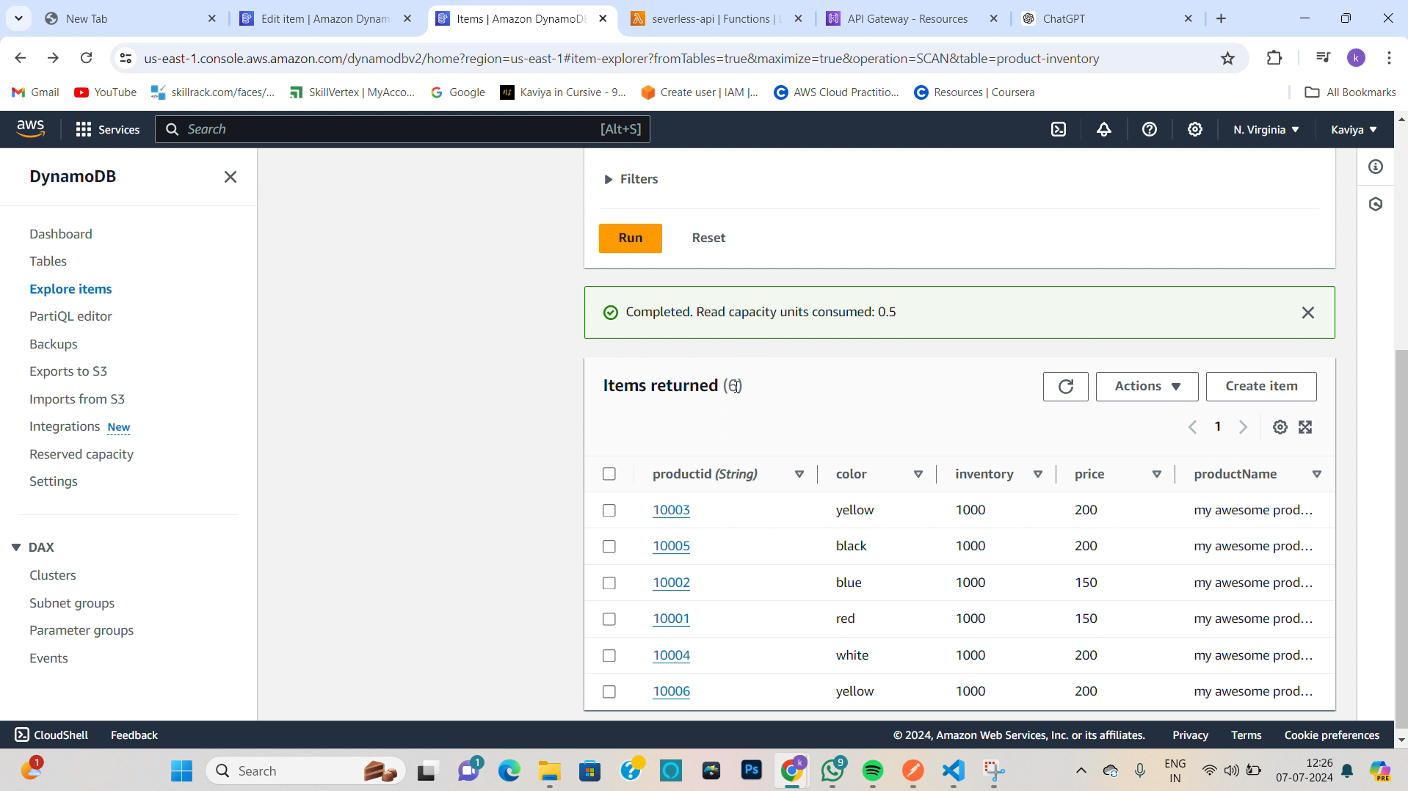This screenshot has width=1408, height=791.
Task: Check the box for item 10004
Action: (609, 656)
